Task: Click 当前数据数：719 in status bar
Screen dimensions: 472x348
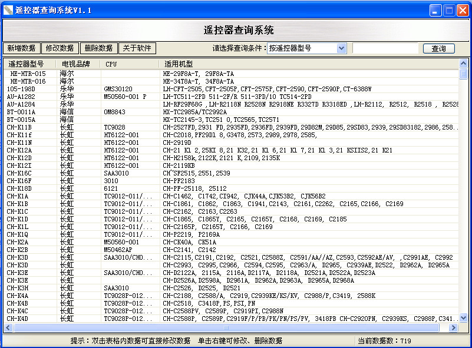Action: tap(384, 341)
